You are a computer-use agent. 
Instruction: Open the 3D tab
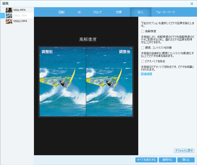(79, 12)
